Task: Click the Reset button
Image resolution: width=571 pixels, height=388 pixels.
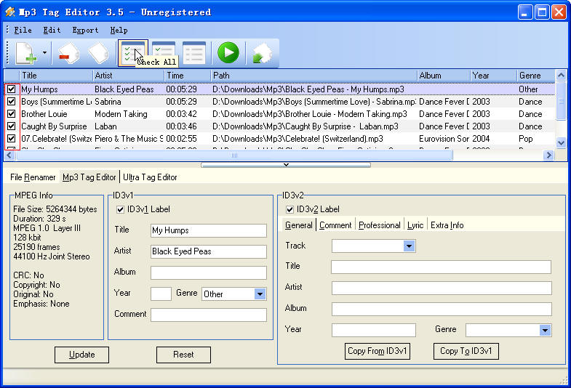Action: coord(183,355)
